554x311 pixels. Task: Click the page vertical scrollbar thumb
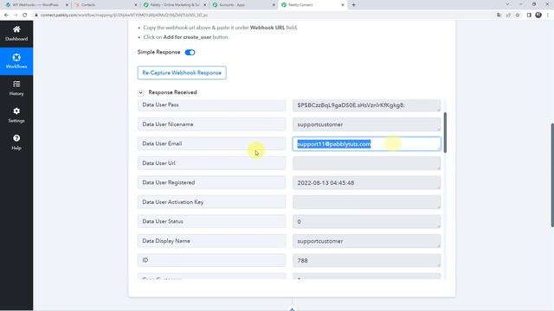(x=552, y=175)
